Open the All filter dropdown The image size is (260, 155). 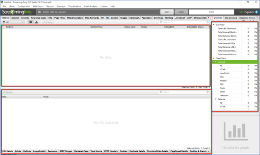coord(13,22)
